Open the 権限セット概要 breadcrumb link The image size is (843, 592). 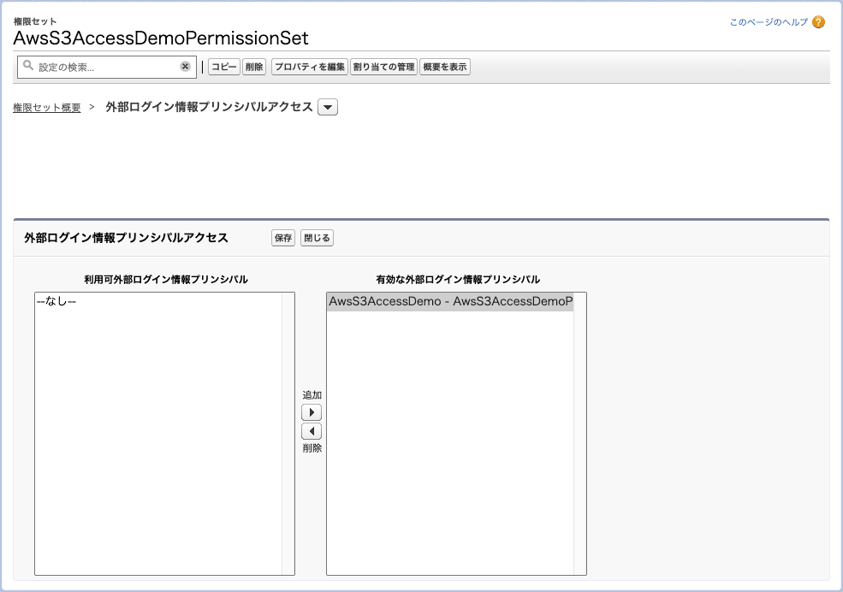coord(47,108)
